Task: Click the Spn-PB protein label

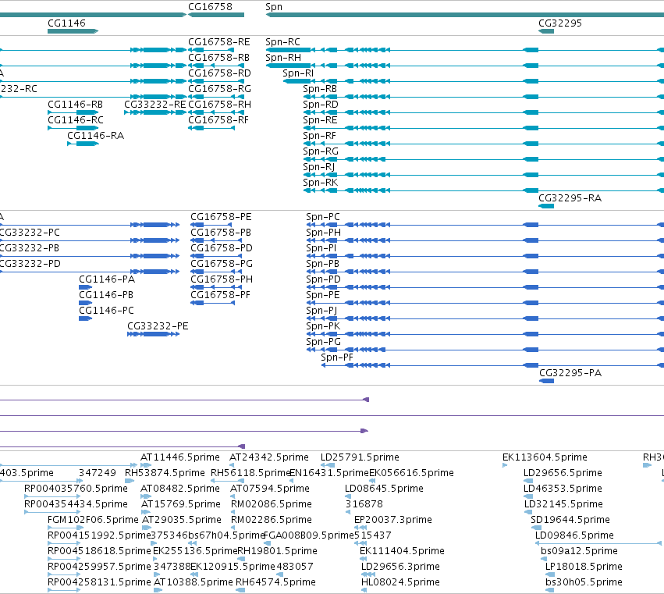Action: pyautogui.click(x=322, y=264)
